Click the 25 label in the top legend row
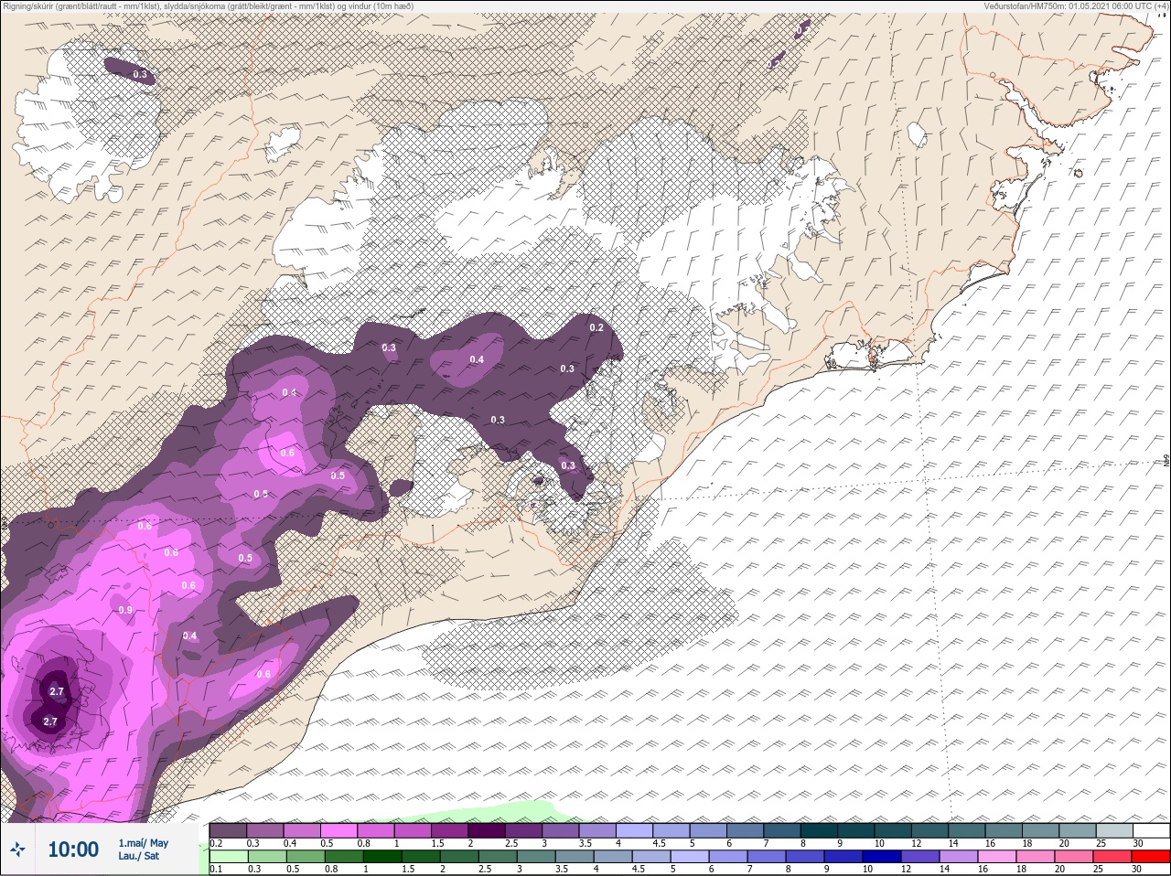The height and width of the screenshot is (876, 1171). (1102, 843)
